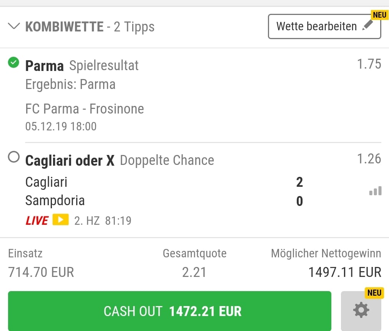Click the NEU badge on Wette bearbeiten
The width and height of the screenshot is (389, 331).
tap(379, 15)
